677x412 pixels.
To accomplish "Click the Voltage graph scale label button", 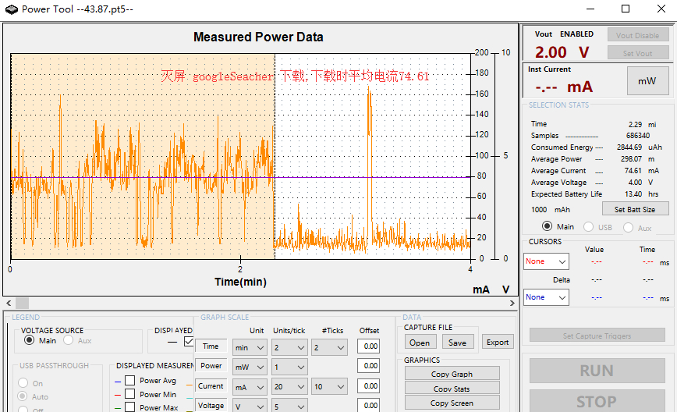I will click(211, 405).
